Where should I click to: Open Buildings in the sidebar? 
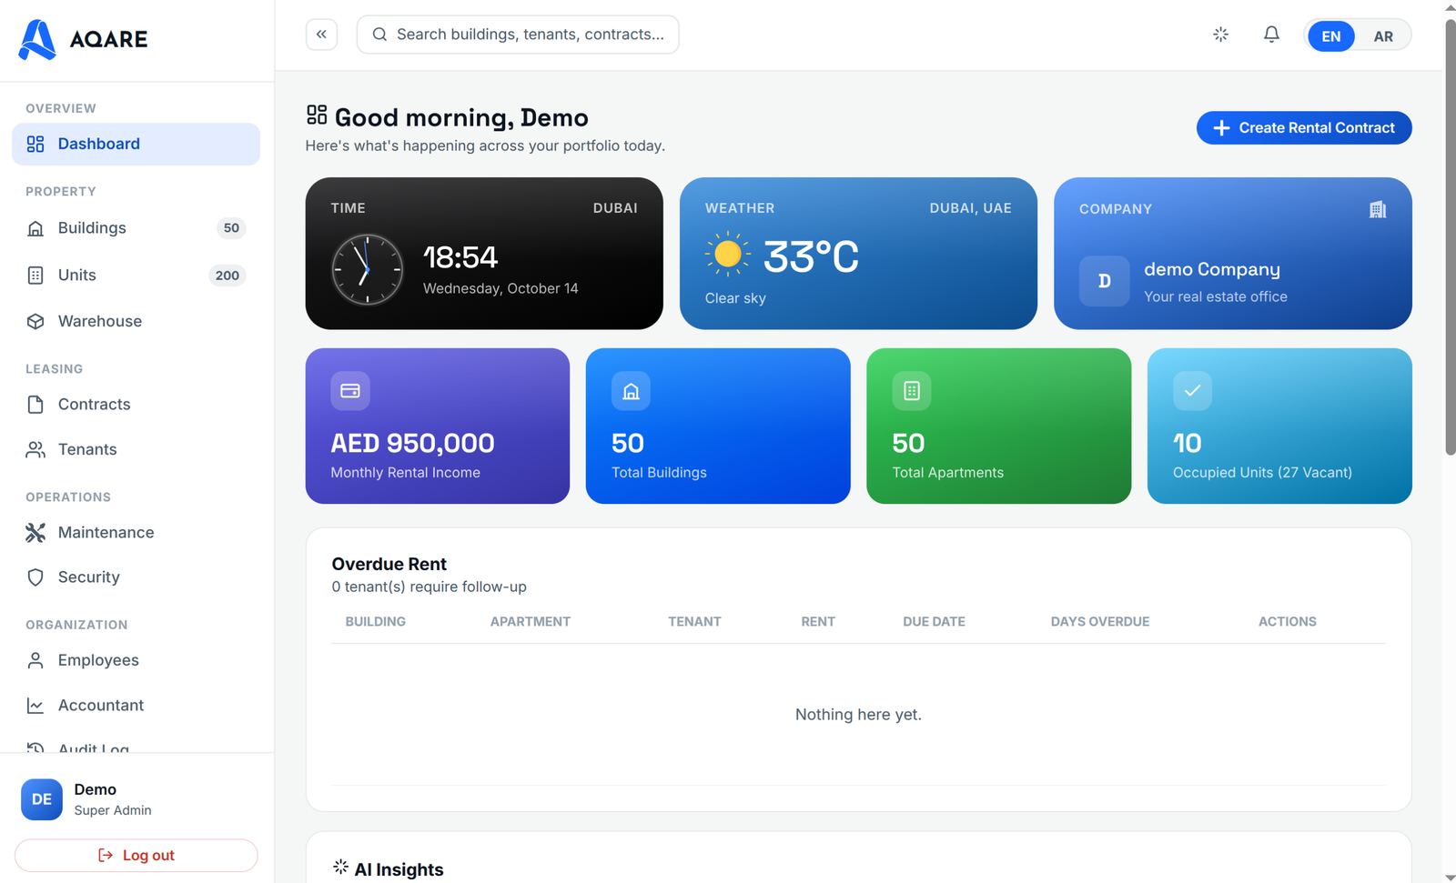(136, 228)
